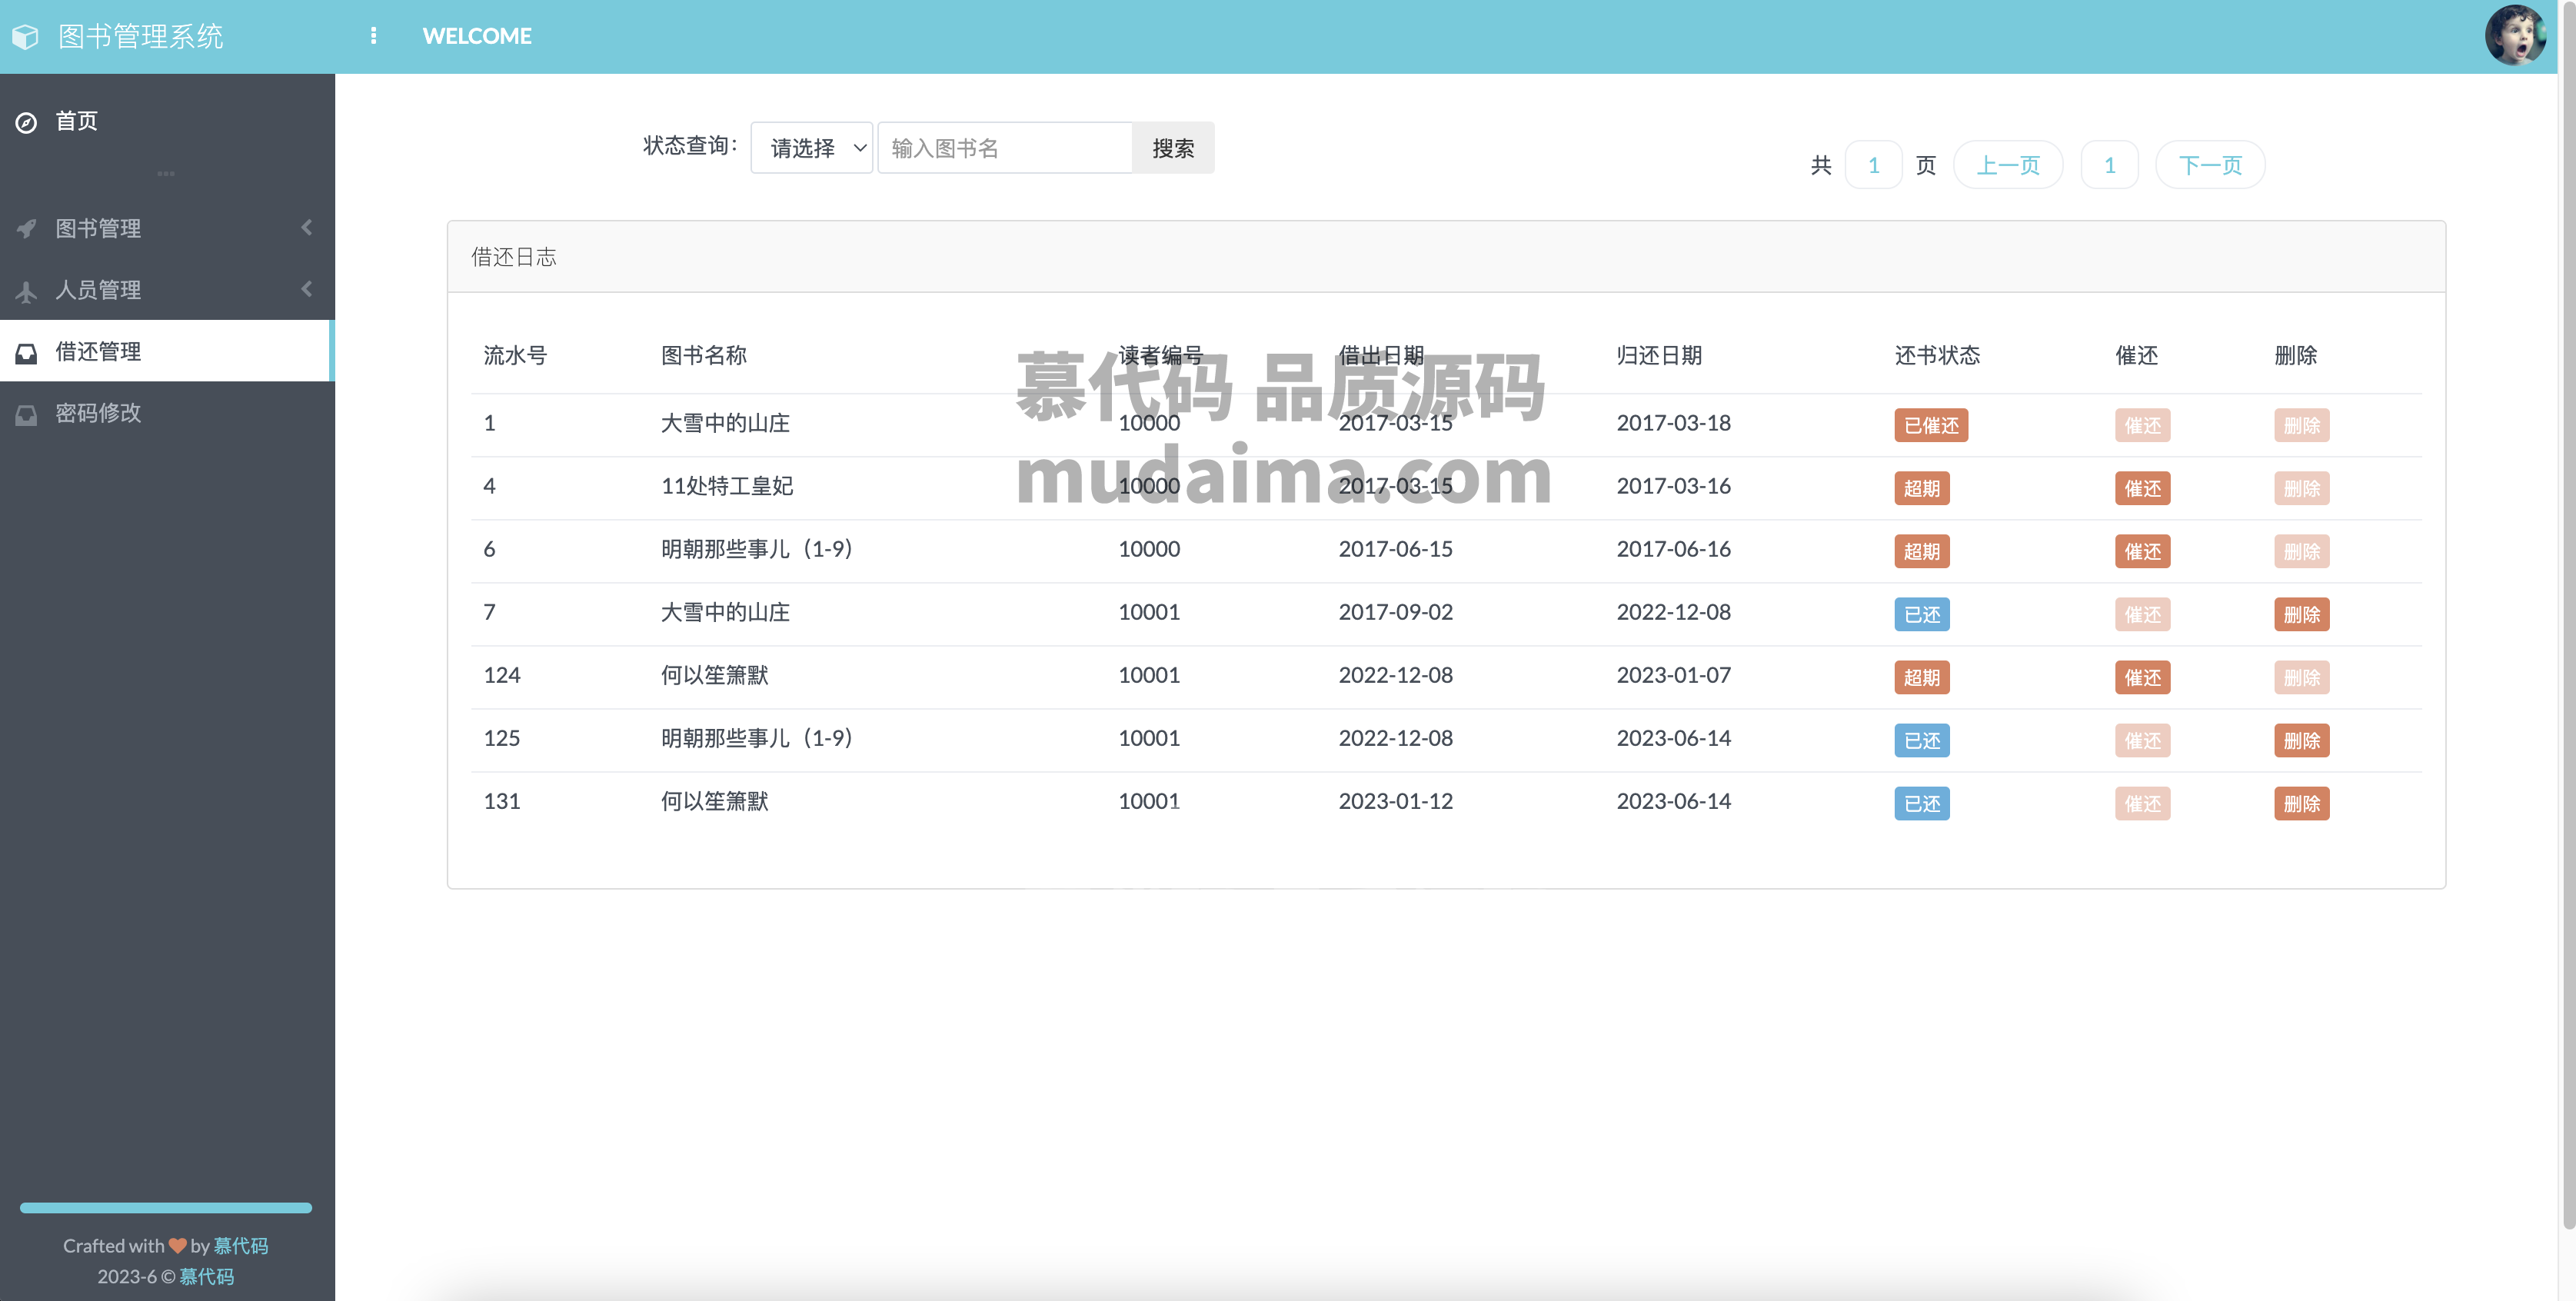Click 催还 for record 7
The height and width of the screenshot is (1301, 2576).
click(2142, 614)
